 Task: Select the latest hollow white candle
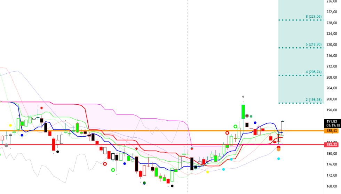pos(283,128)
